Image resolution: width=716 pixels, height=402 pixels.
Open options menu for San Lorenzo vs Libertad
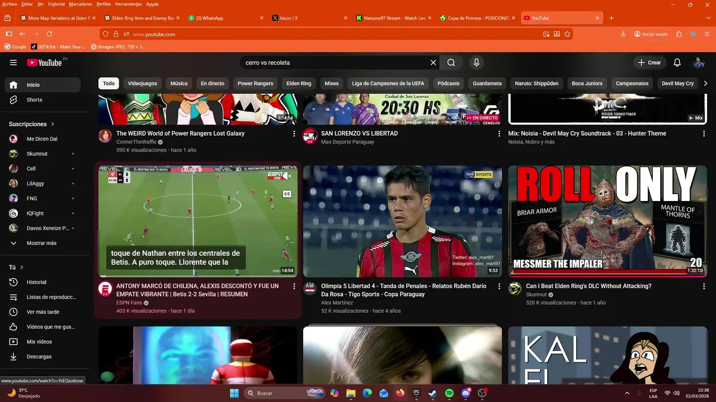tap(499, 134)
